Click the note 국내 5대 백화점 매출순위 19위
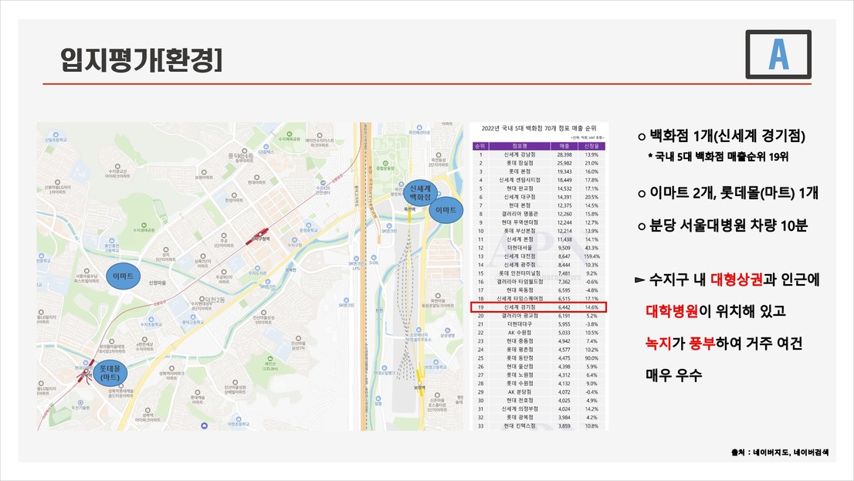Screen dimensions: 854x481 (717, 157)
